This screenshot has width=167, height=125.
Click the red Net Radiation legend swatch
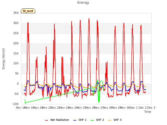click(x=46, y=120)
